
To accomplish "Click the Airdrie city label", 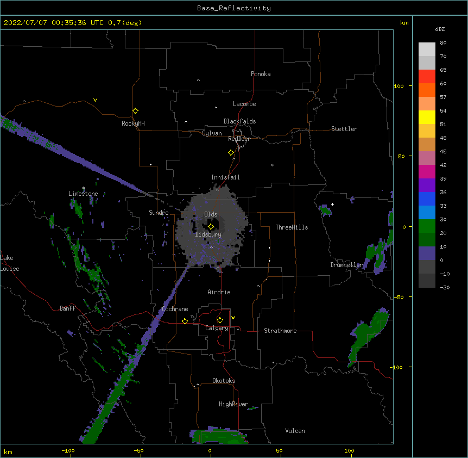I will coord(219,292).
